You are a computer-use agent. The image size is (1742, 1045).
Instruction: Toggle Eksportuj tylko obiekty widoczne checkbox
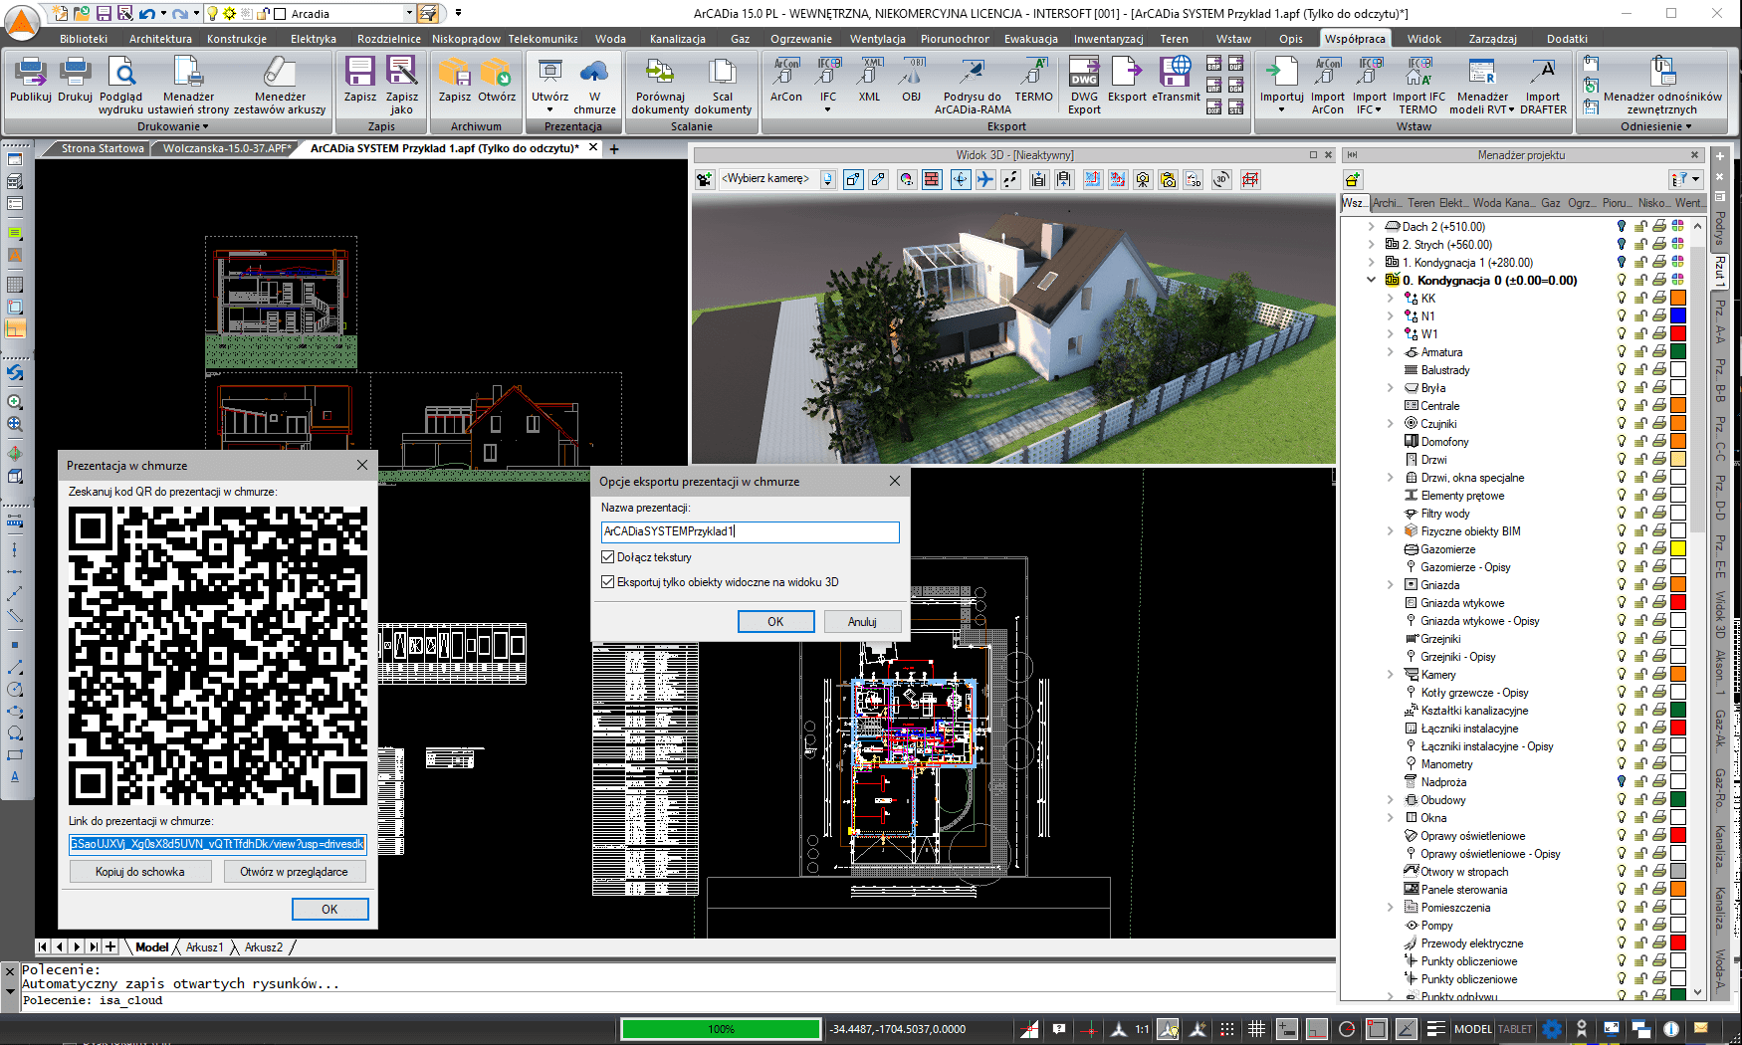tap(607, 582)
